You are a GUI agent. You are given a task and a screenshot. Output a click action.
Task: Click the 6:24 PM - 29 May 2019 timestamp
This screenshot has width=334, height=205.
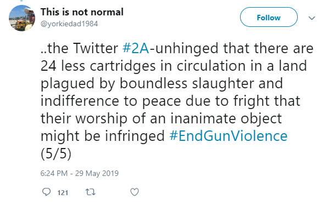pos(80,173)
